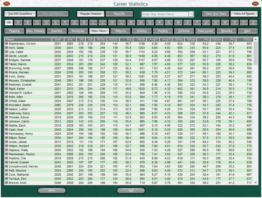Click the football icon in top-right corner
The image size is (262, 198).
click(x=255, y=4)
